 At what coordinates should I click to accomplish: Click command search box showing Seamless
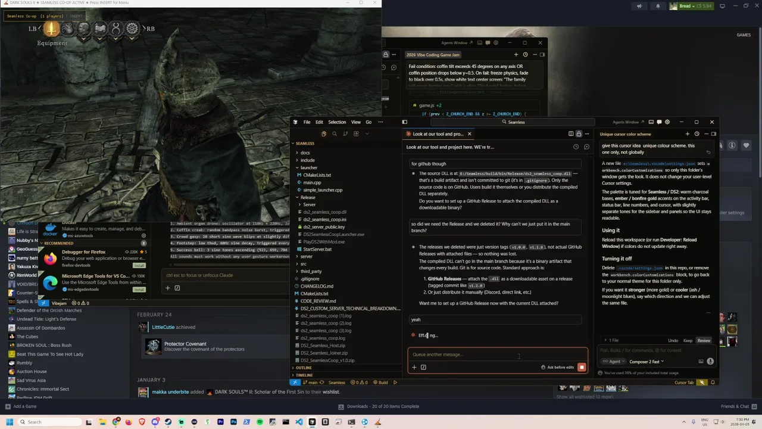(513, 122)
